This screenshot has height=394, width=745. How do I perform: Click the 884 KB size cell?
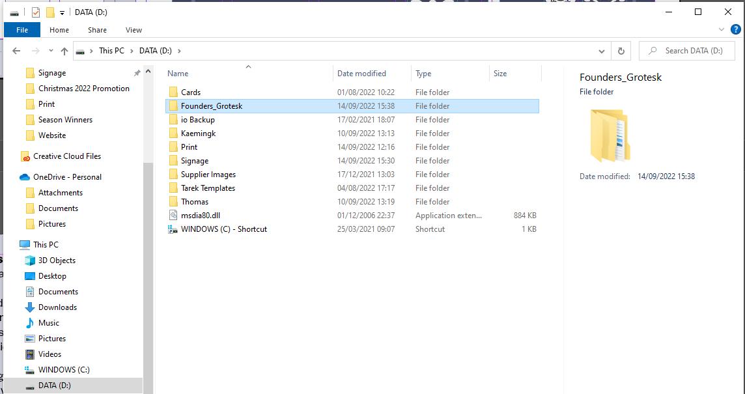[x=524, y=216]
